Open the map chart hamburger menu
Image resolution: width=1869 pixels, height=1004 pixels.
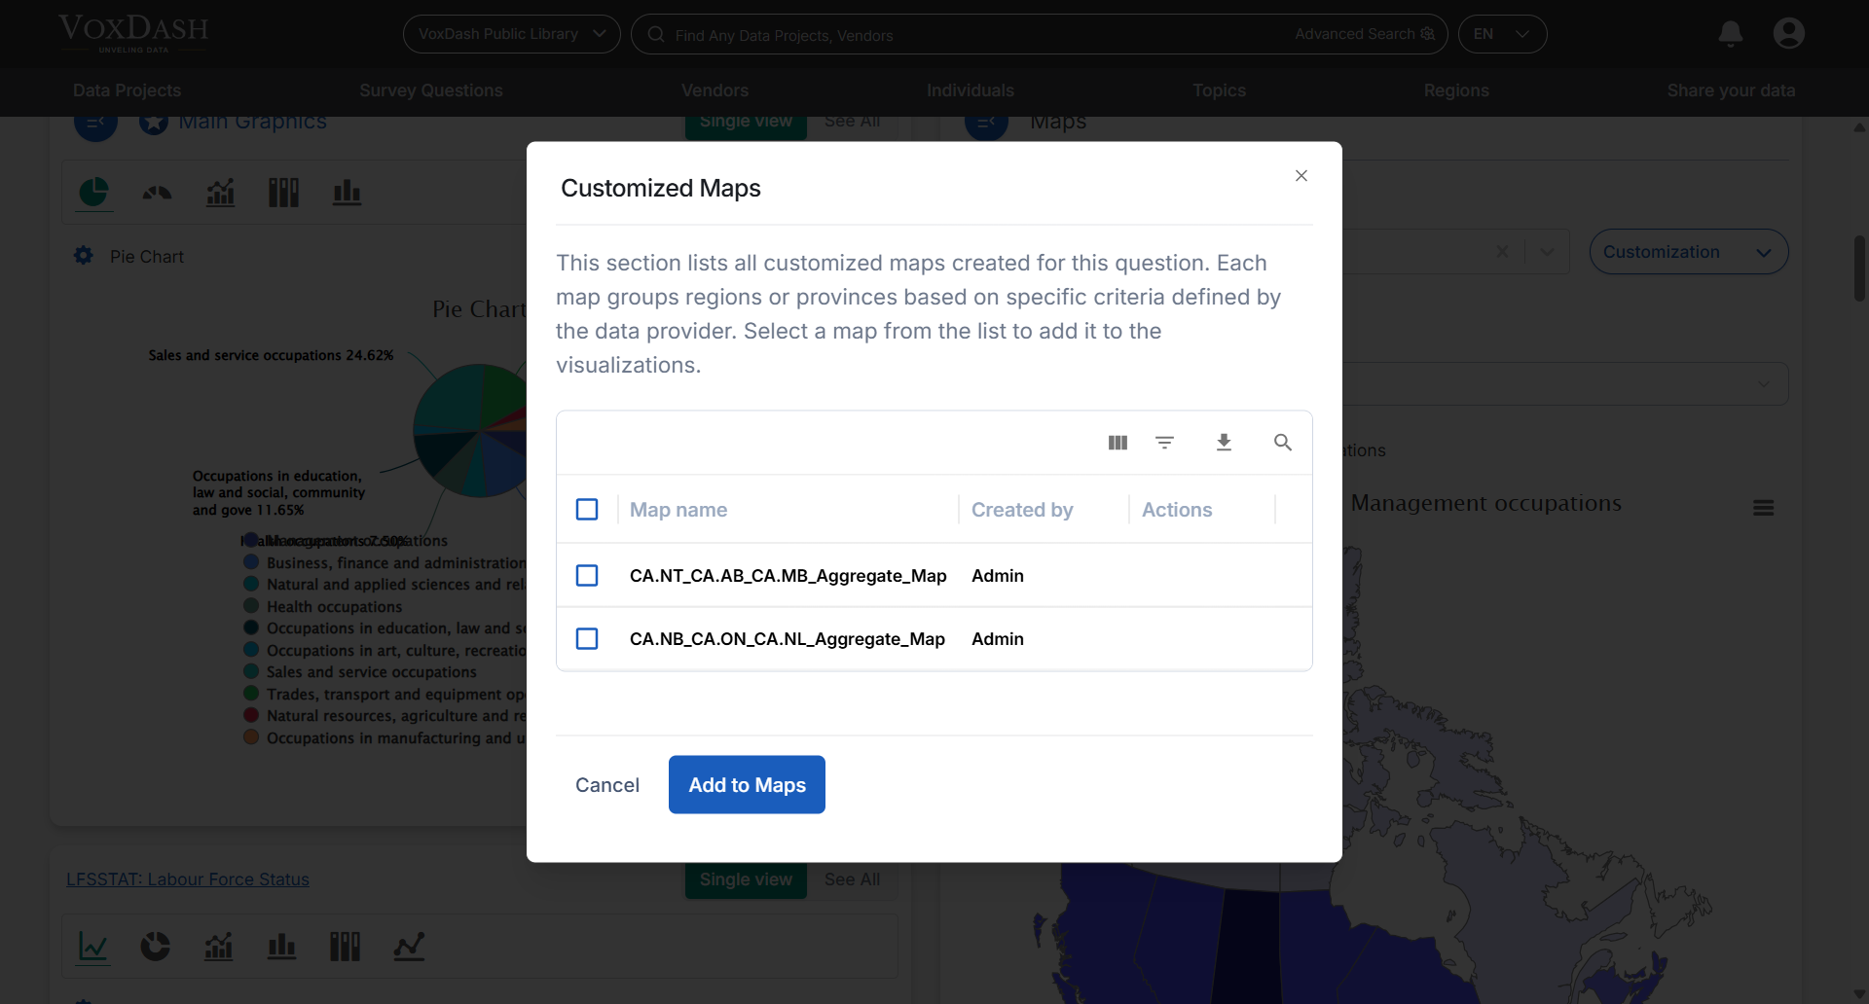coord(1763,508)
